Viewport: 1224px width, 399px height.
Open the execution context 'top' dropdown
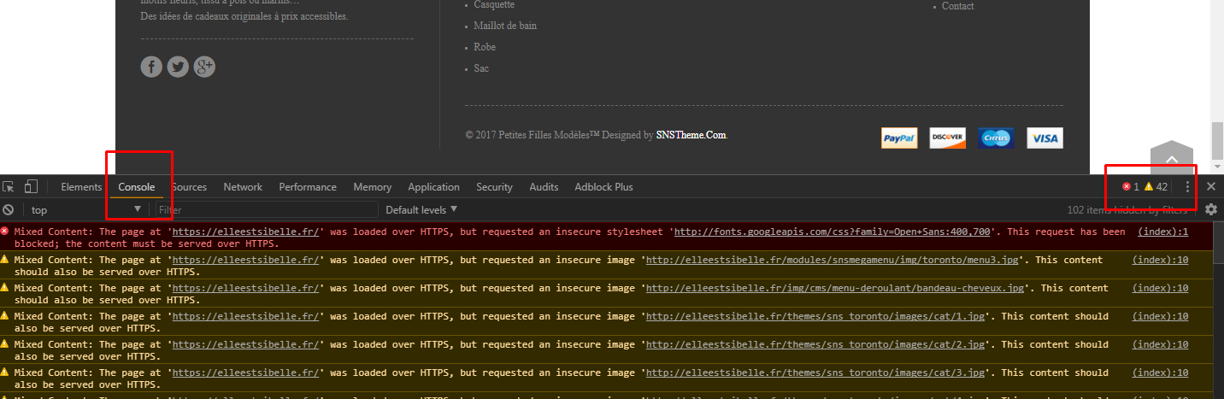85,209
